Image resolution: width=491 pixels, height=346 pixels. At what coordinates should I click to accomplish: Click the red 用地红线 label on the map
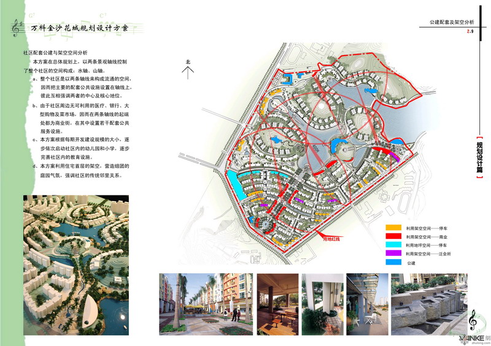click(x=331, y=239)
